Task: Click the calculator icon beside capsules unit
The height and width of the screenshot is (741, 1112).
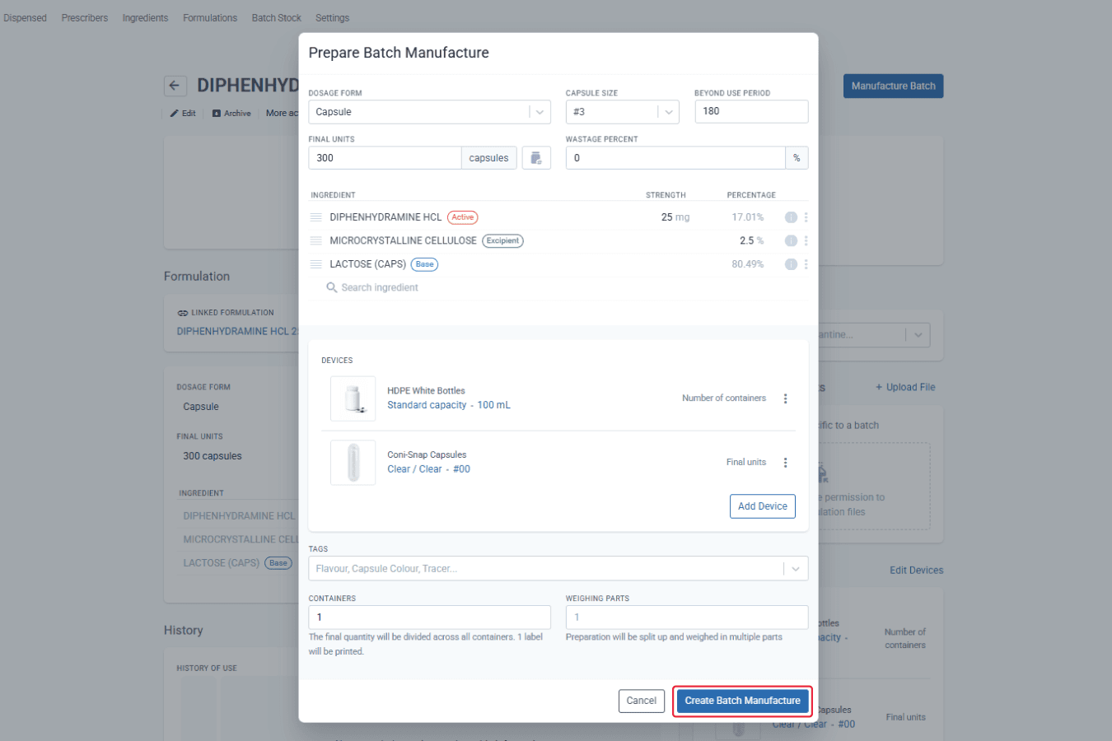Action: point(536,158)
